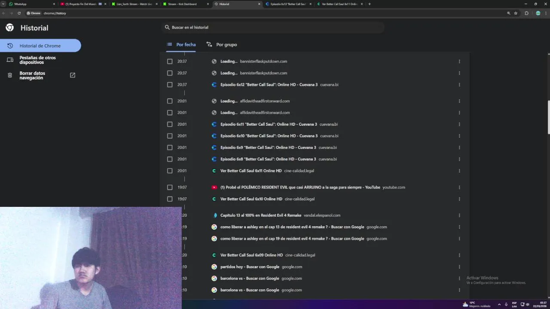
Task: Check the box for Episodio 6x10 cuevana entry
Action: point(170,136)
